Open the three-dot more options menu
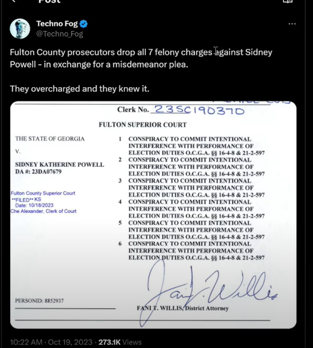This screenshot has width=313, height=348. [x=292, y=24]
